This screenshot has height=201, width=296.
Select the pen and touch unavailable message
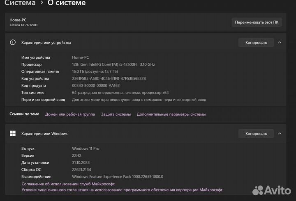(139, 100)
